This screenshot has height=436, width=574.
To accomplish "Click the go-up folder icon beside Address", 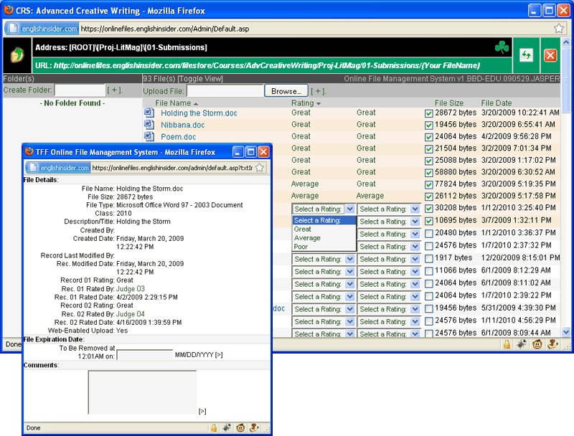I will click(17, 55).
